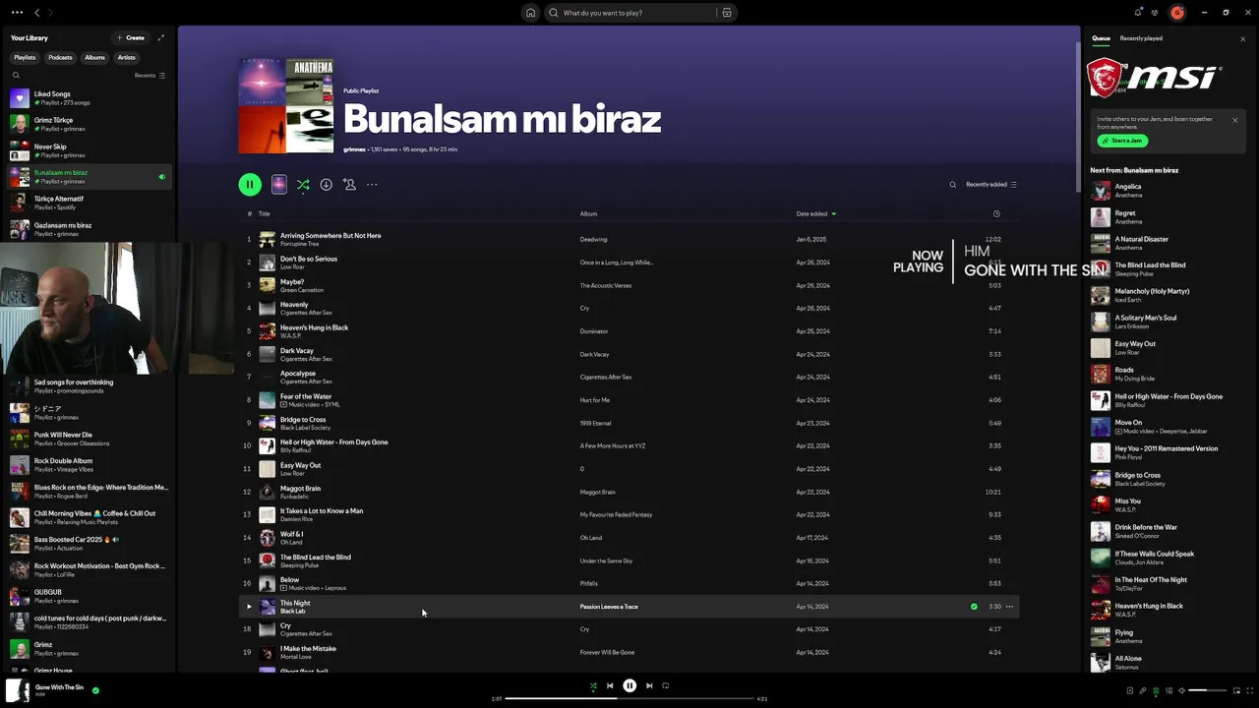The height and width of the screenshot is (708, 1259).
Task: Open the Friend Activity icon in top bar
Action: pos(1155,12)
